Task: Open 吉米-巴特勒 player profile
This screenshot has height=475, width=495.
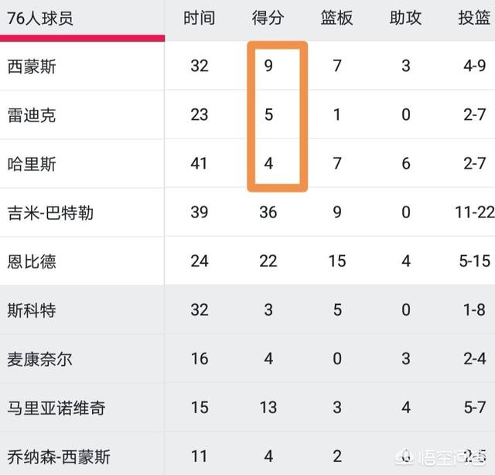Action: tap(50, 213)
